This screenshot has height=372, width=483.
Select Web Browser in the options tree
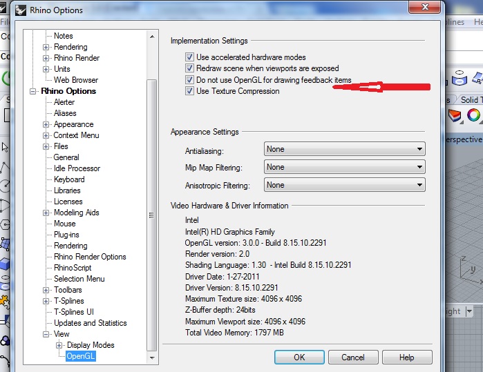76,80
